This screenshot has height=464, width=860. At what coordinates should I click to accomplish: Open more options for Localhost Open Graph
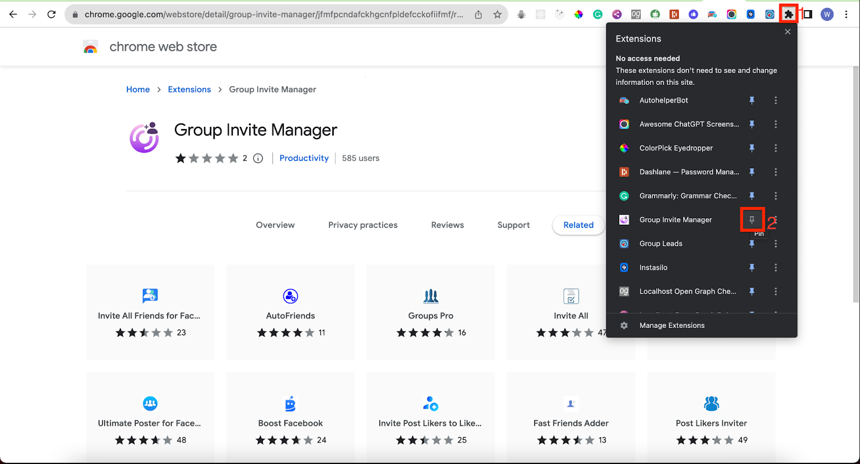tap(776, 291)
